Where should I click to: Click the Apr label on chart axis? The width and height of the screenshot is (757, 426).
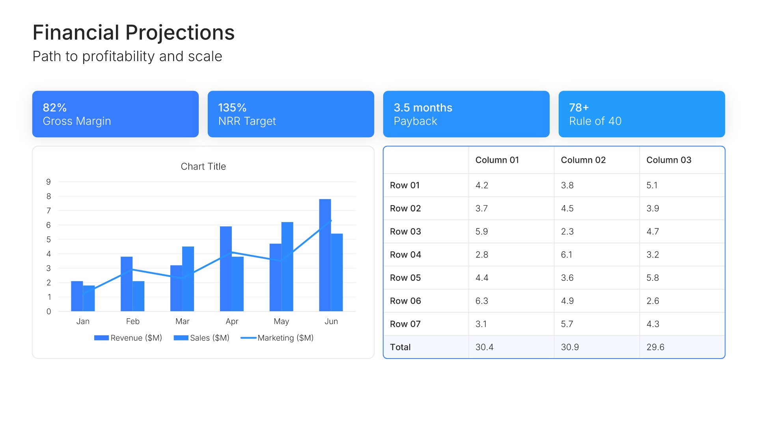pos(232,321)
